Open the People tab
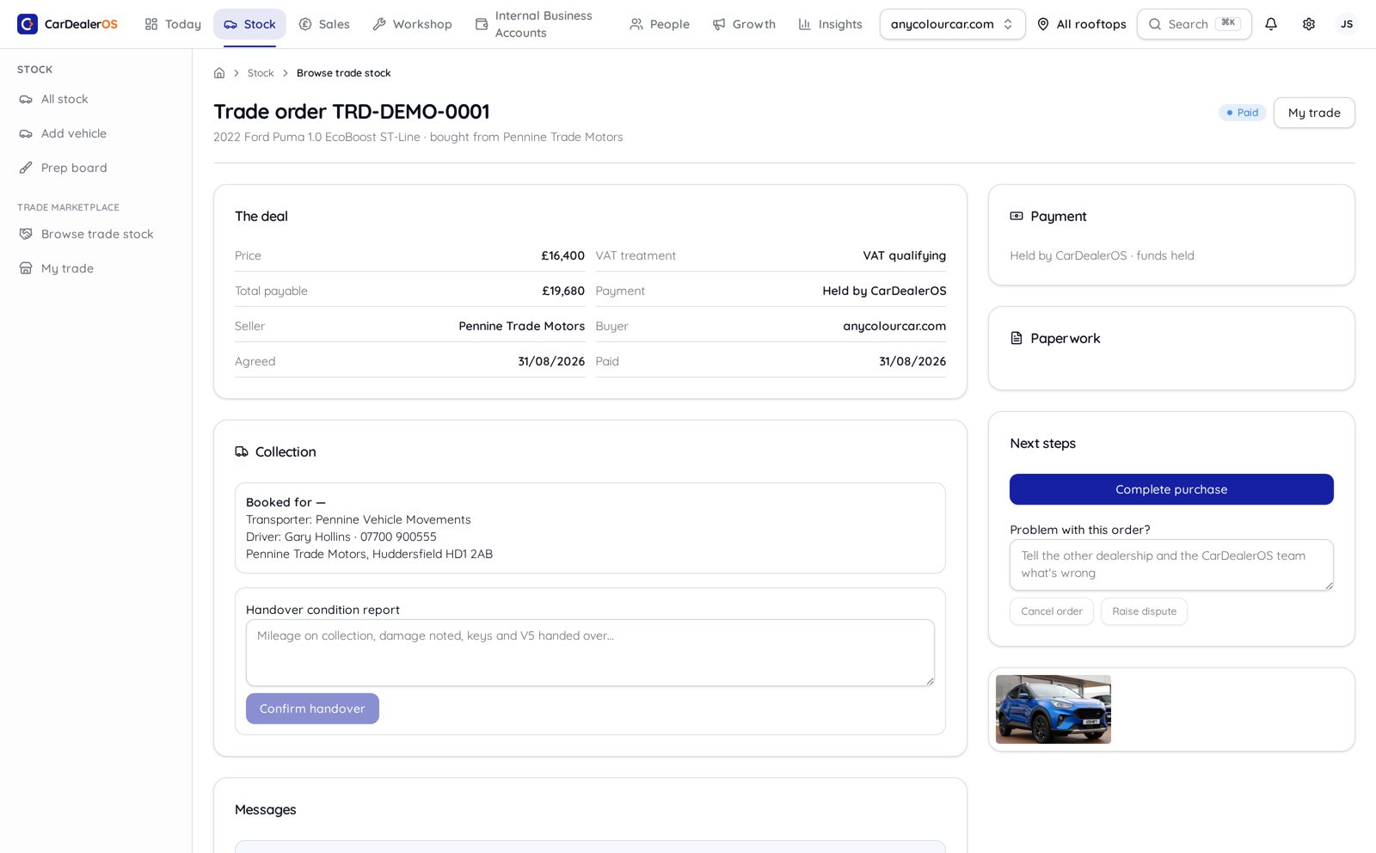This screenshot has width=1376, height=853. click(660, 24)
